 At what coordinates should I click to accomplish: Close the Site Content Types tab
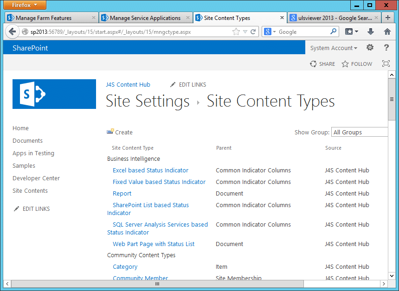tap(282, 18)
